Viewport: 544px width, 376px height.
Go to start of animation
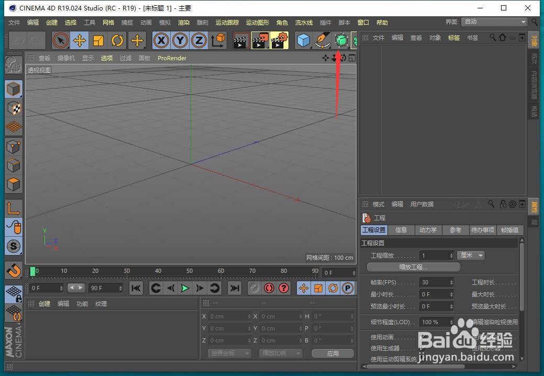point(136,288)
